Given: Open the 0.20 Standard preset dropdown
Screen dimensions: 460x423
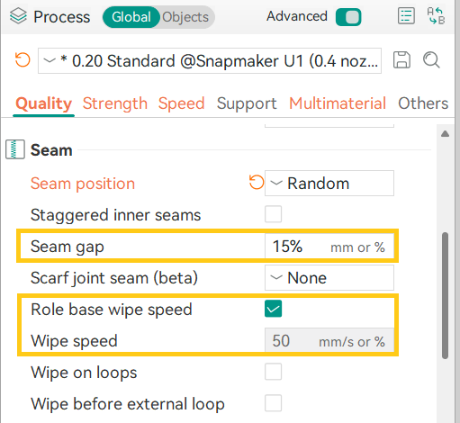Looking at the screenshot, I should coord(210,60).
